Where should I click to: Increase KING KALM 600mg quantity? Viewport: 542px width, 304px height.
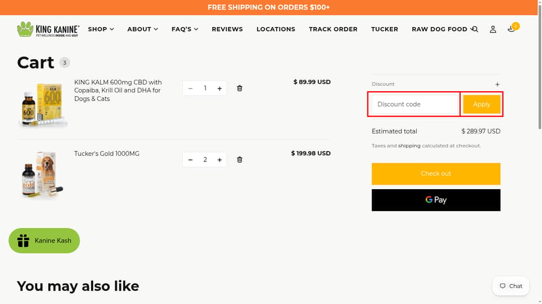(x=220, y=88)
